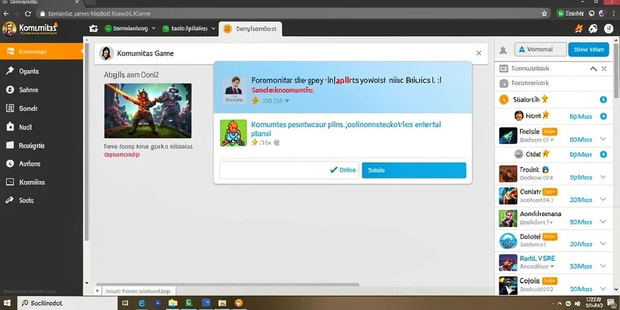Click the soccer ball icon in header
Viewport: 620px width, 310px height.
[x=593, y=28]
